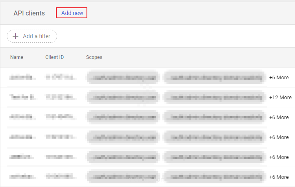Select the first scope chip in fourth row
Viewport: 295px width, 187px height.
pos(122,137)
